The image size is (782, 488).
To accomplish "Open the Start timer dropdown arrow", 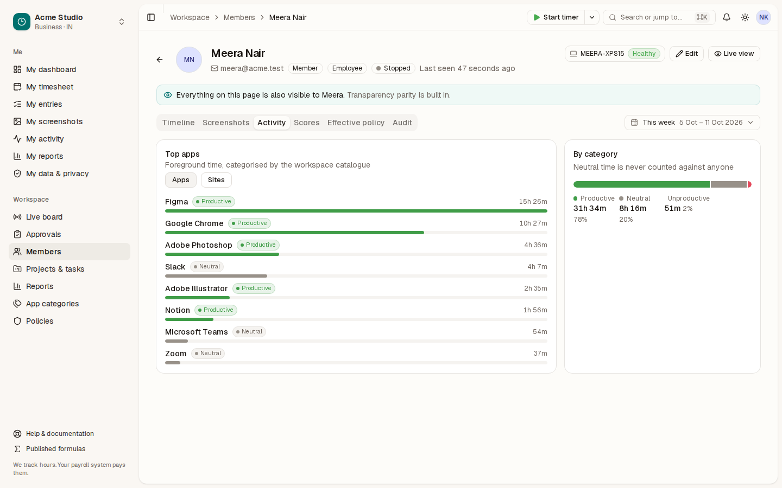I will pos(592,17).
